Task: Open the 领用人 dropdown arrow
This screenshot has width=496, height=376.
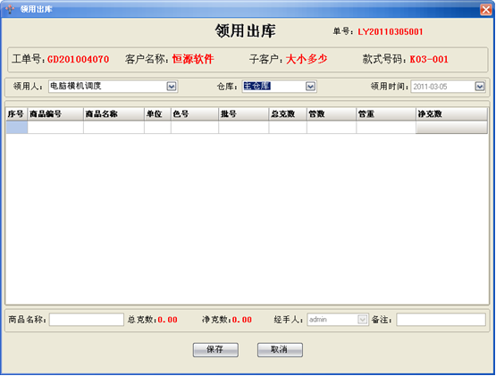Action: pyautogui.click(x=172, y=87)
